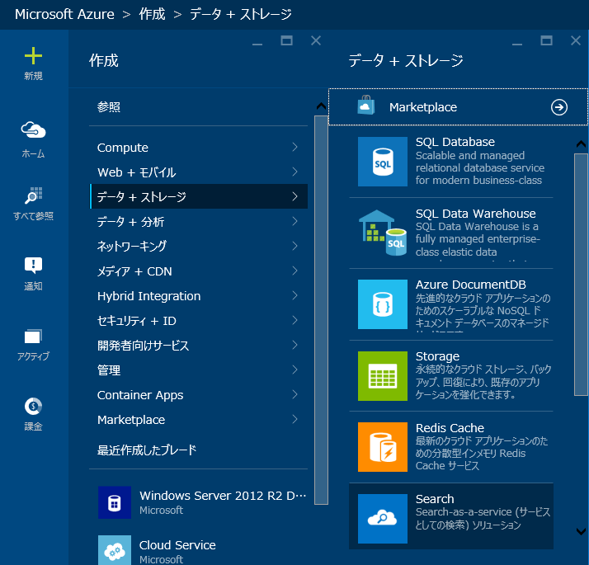Open the アクティブ journeys icon

(33, 337)
